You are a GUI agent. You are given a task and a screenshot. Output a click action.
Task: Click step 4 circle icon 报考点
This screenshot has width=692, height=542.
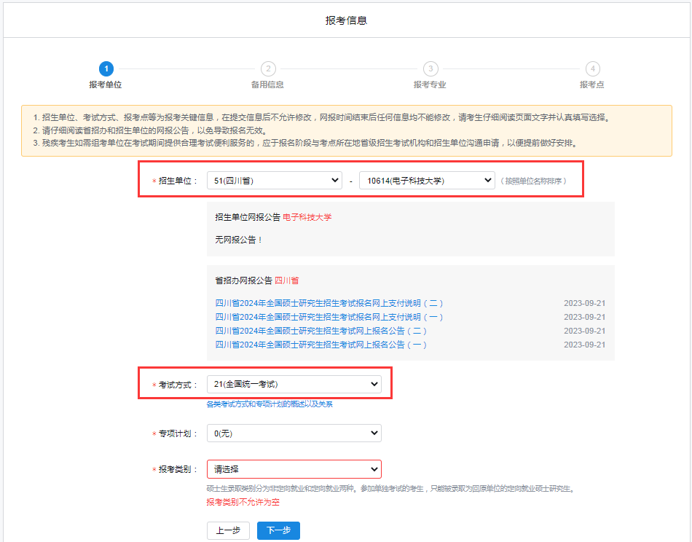coord(592,68)
